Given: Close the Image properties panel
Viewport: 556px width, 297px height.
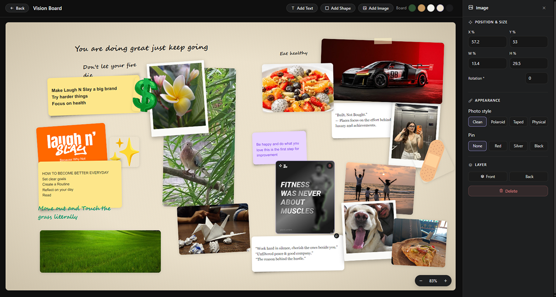Looking at the screenshot, I should [x=544, y=8].
